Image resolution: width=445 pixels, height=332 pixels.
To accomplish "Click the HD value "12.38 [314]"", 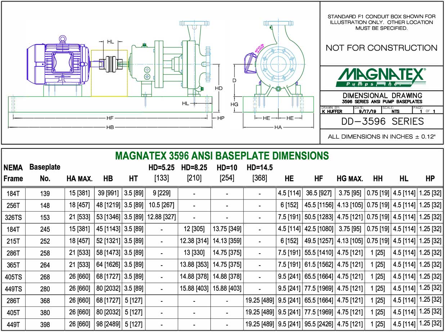I will pos(194,241).
